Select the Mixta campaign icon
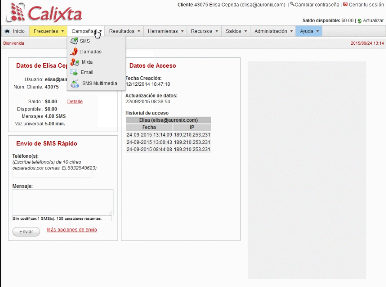The width and height of the screenshot is (386, 287). coord(74,62)
